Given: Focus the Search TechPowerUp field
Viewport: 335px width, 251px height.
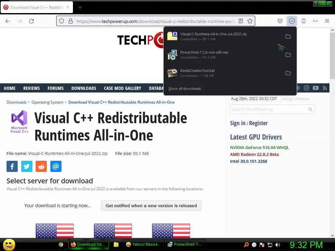Looking at the screenshot, I should [268, 109].
